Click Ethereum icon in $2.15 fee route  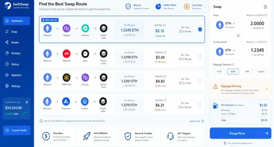point(47,28)
